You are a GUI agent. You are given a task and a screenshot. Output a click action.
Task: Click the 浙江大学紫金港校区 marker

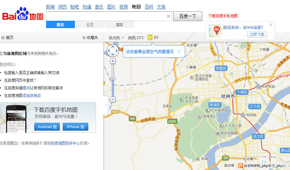(x=192, y=78)
